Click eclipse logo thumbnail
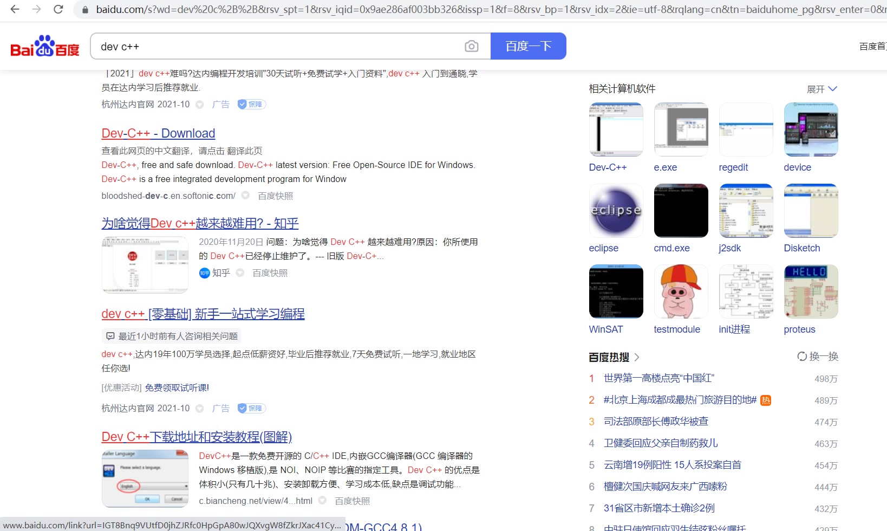 616,210
